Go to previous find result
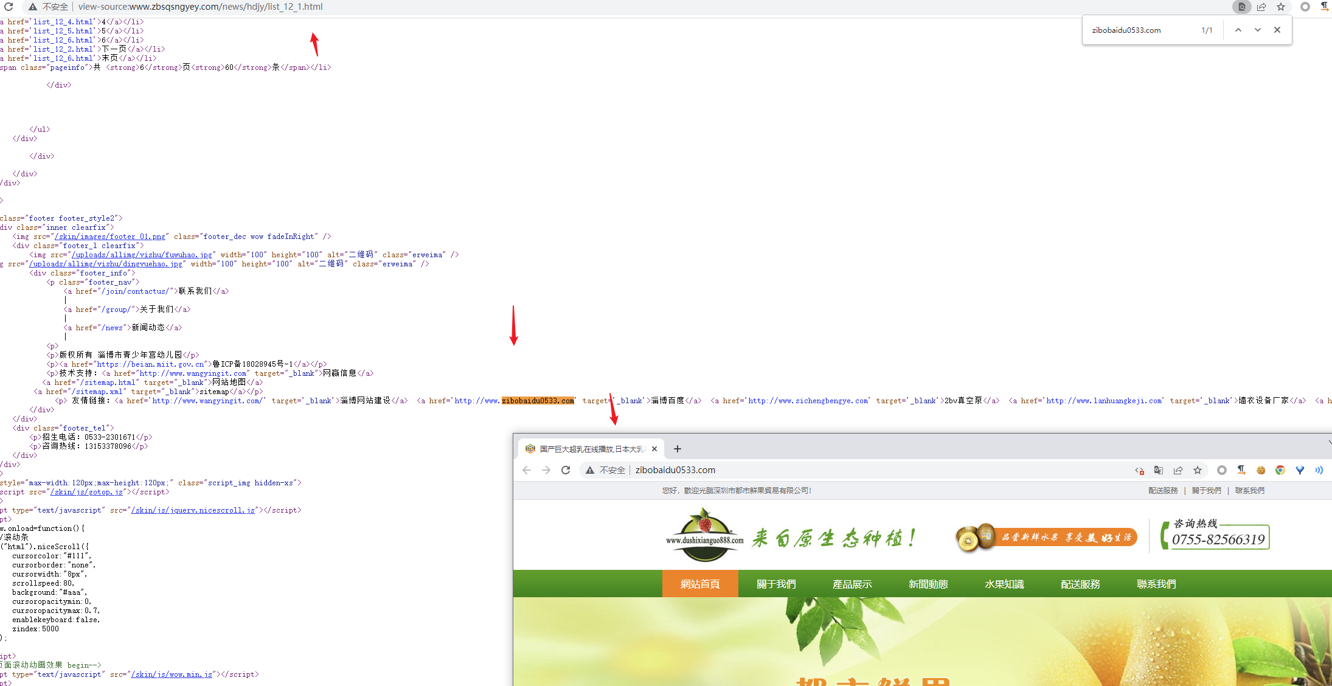 (1238, 30)
